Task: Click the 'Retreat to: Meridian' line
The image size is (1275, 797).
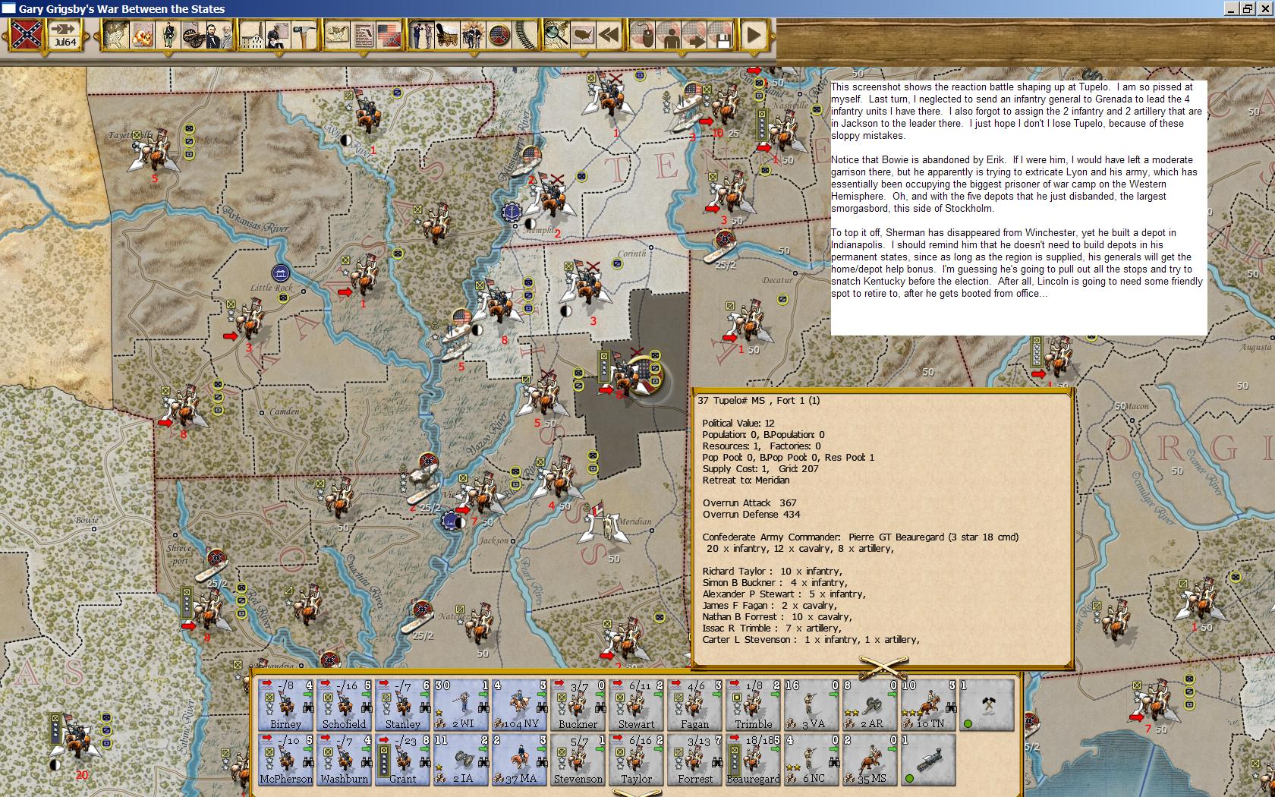Action: 746,480
